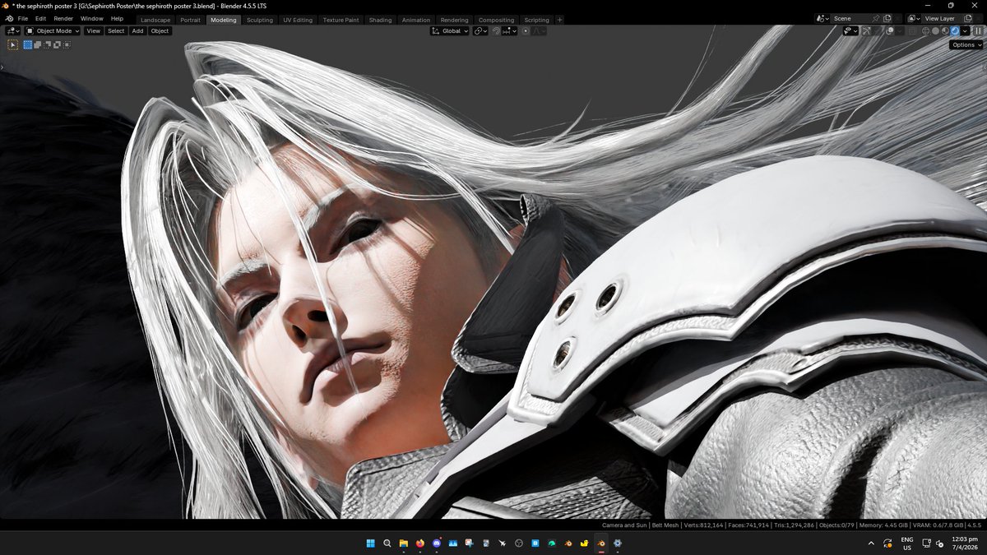Click the snap magnet icon
This screenshot has width=987, height=555.
(x=496, y=30)
